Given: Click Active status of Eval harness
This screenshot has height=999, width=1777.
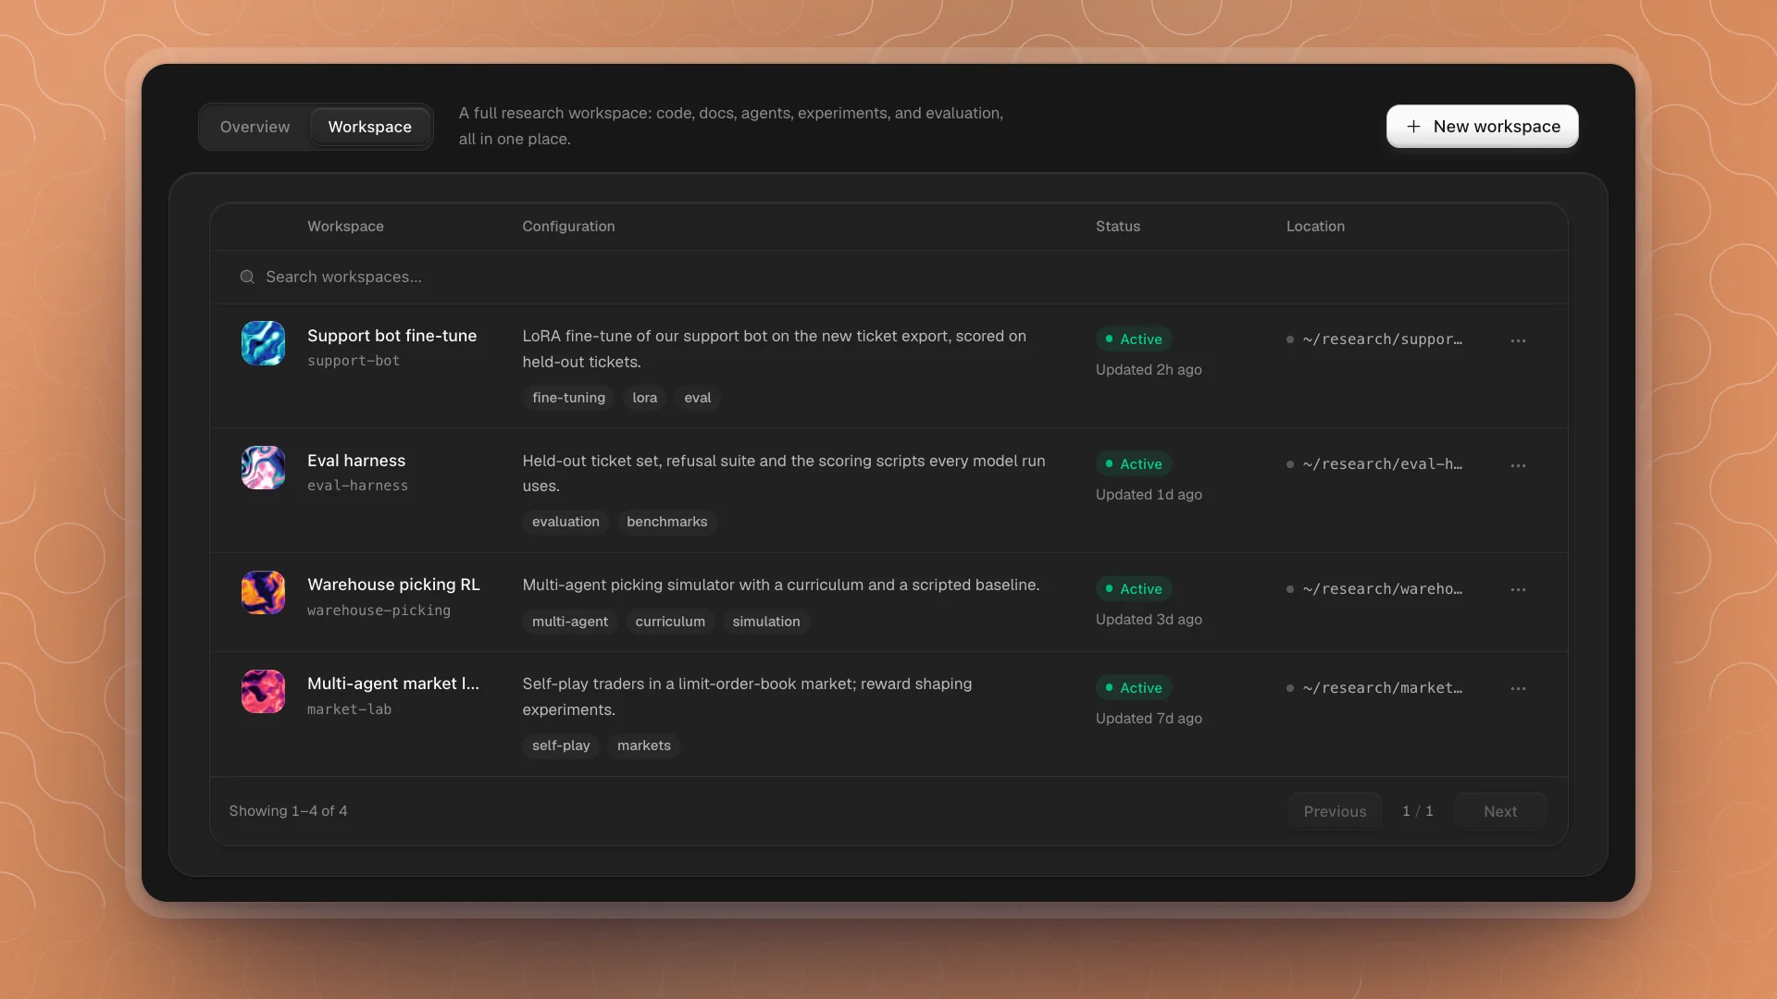Looking at the screenshot, I should pos(1134,464).
